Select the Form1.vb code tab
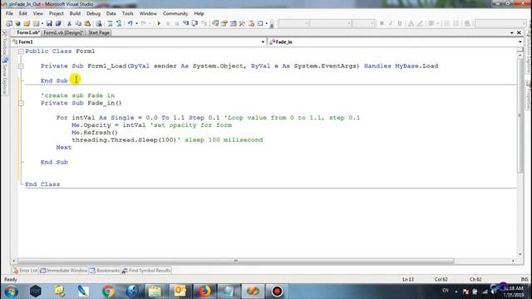This screenshot has height=299, width=532. click(27, 33)
